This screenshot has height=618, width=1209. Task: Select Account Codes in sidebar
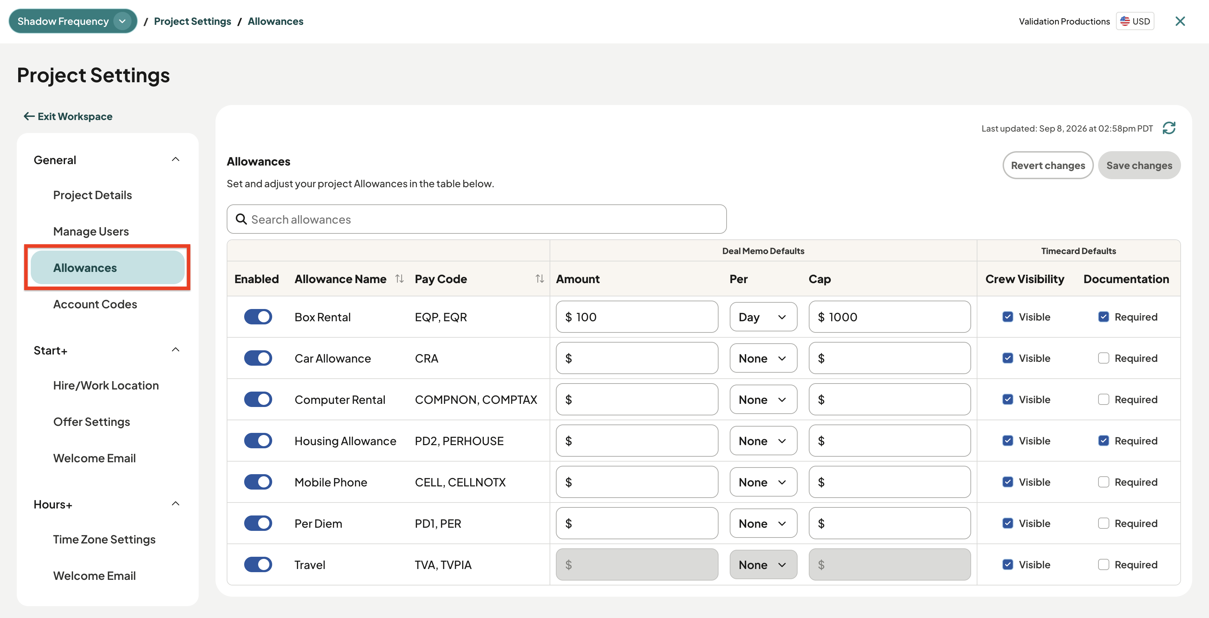(x=95, y=304)
